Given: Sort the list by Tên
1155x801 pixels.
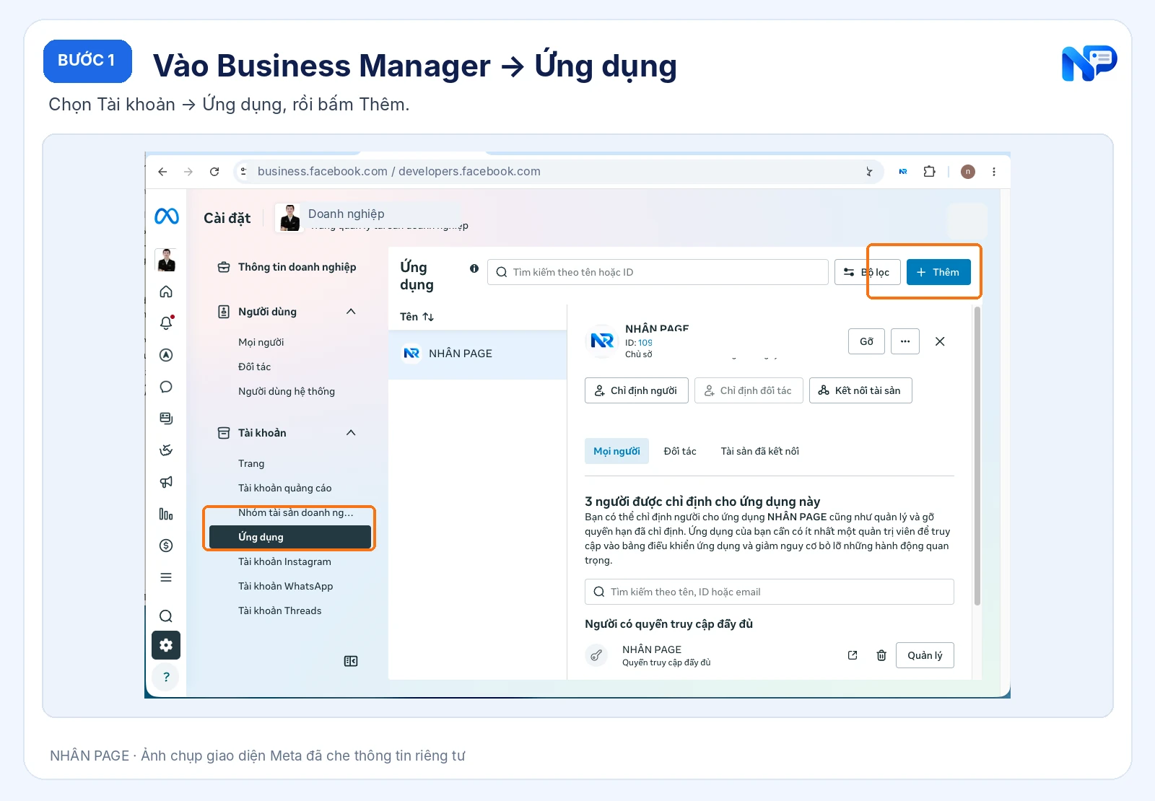Looking at the screenshot, I should click(417, 317).
